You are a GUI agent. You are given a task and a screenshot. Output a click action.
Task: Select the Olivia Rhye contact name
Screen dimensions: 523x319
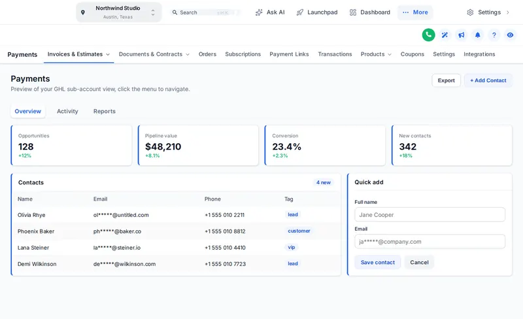[x=31, y=215]
